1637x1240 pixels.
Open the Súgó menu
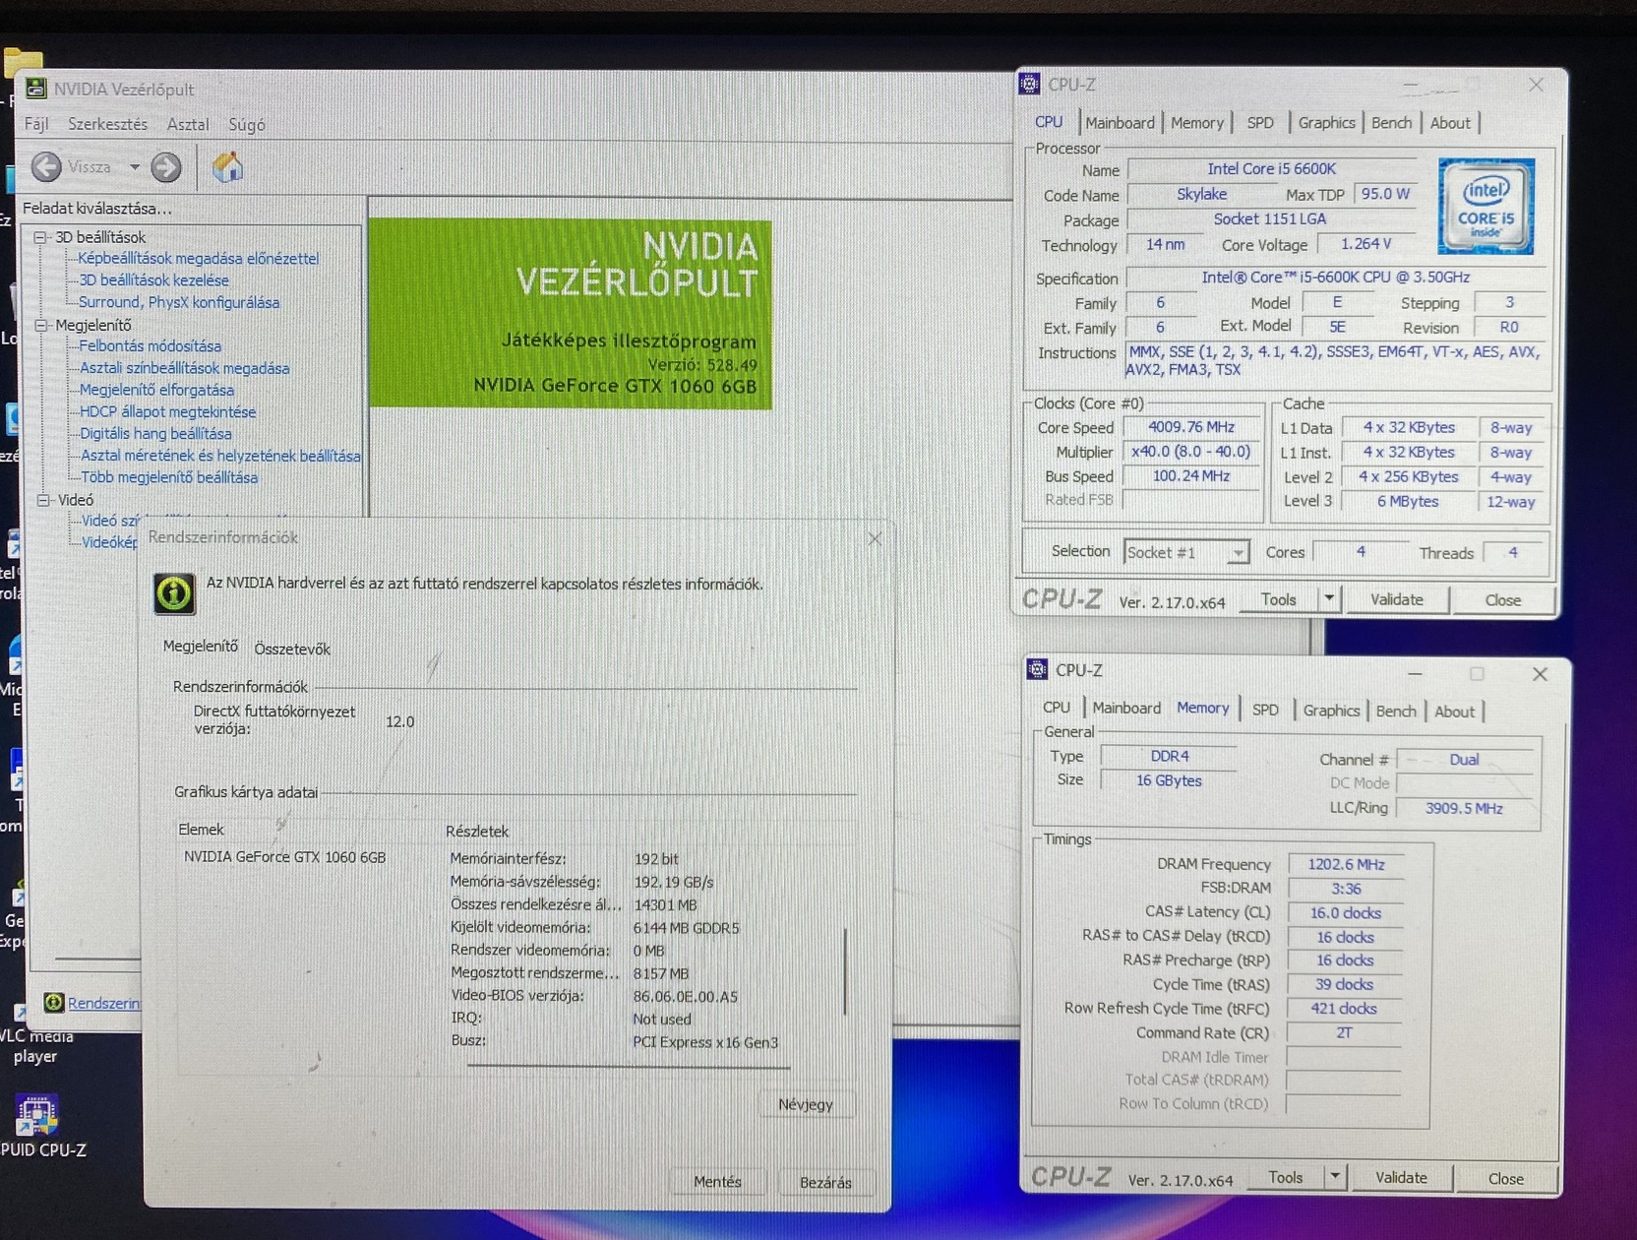tap(247, 124)
